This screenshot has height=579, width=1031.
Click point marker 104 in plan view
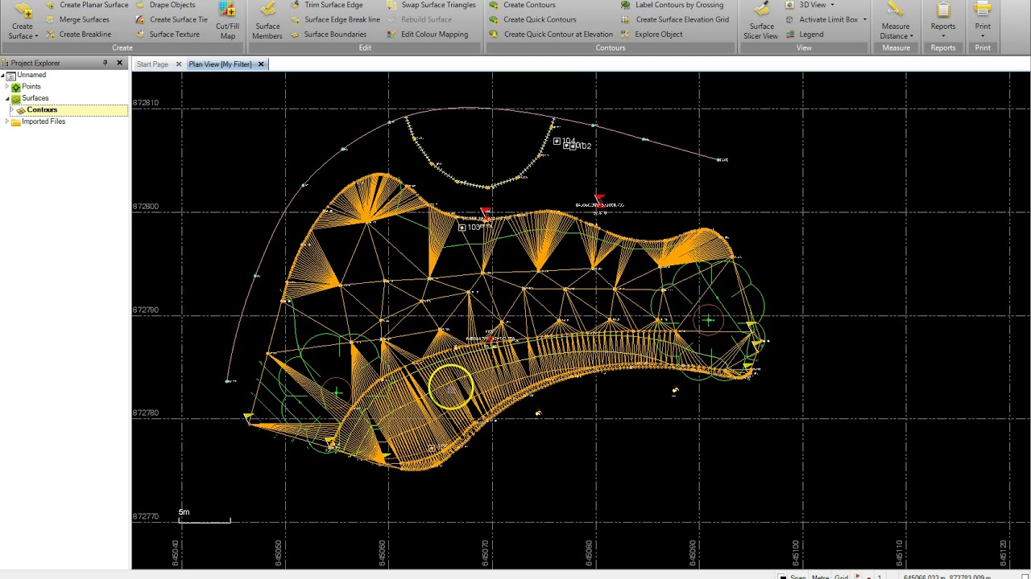pyautogui.click(x=557, y=142)
